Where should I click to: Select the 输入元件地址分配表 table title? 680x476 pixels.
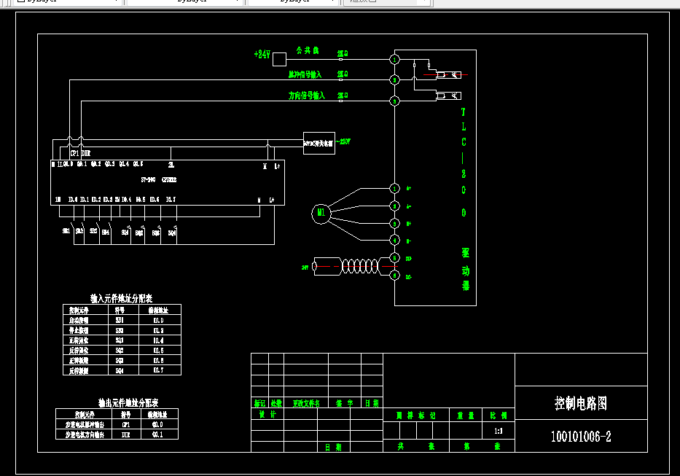pyautogui.click(x=122, y=299)
